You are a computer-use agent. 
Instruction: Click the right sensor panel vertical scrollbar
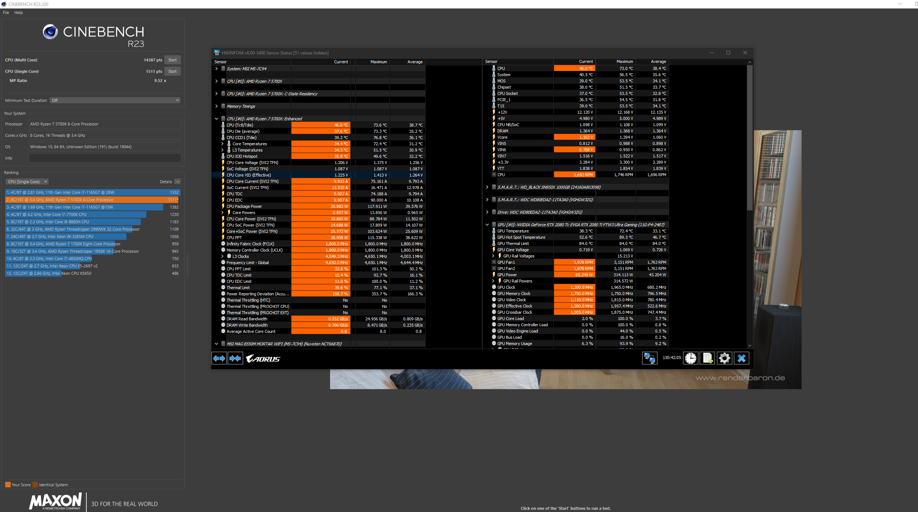click(749, 138)
